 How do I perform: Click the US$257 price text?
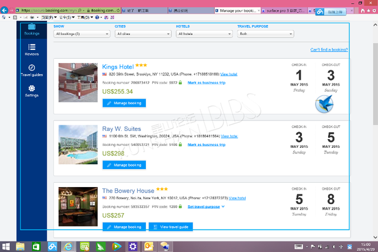click(113, 216)
